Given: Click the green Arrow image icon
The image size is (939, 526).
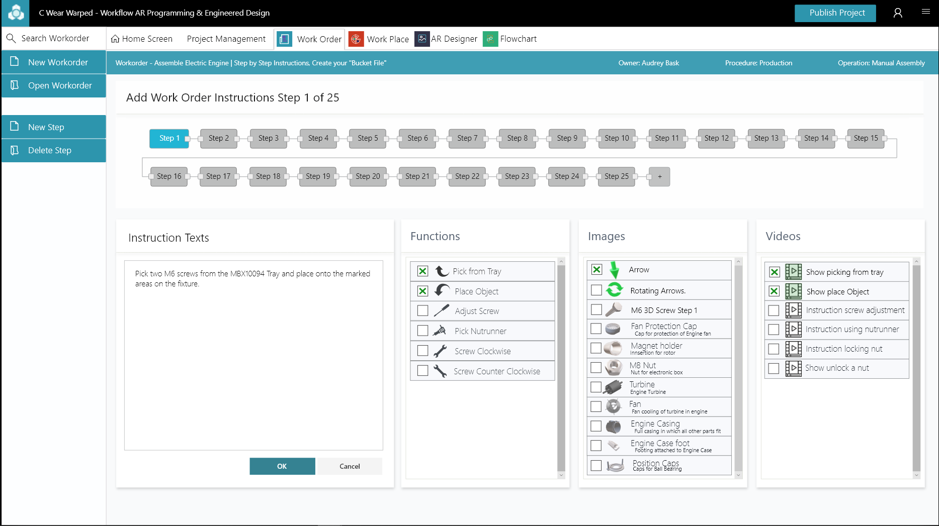Looking at the screenshot, I should click(x=614, y=270).
